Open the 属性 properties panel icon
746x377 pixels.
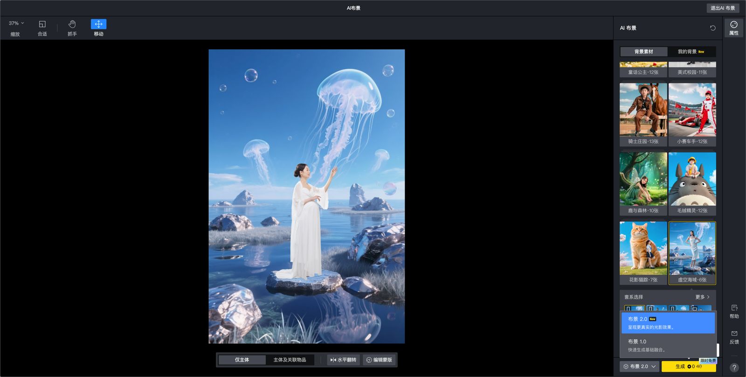[x=733, y=28]
